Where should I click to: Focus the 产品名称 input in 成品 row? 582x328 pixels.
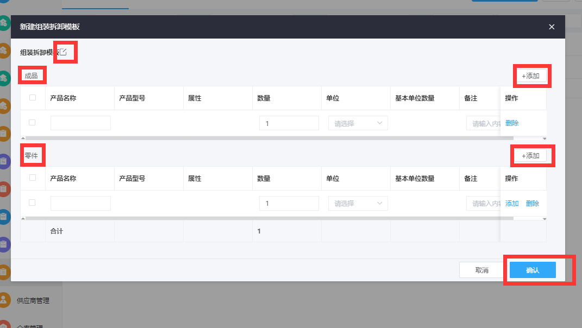pos(80,123)
